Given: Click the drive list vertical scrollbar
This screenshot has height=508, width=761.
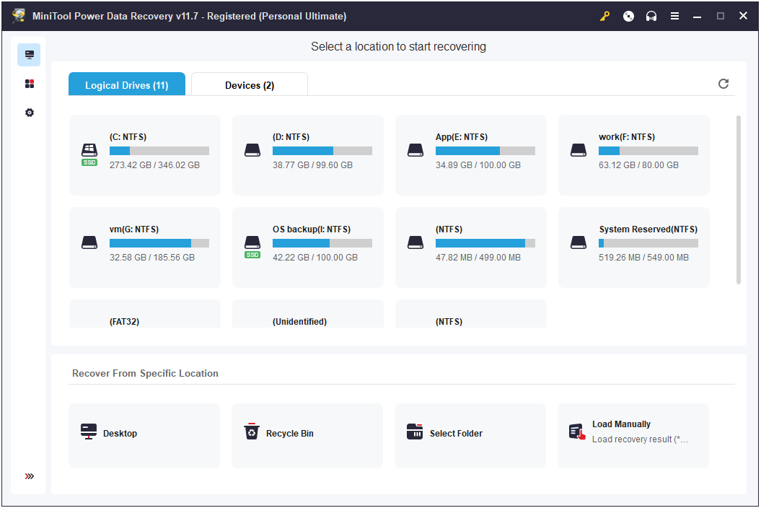Looking at the screenshot, I should [739, 200].
